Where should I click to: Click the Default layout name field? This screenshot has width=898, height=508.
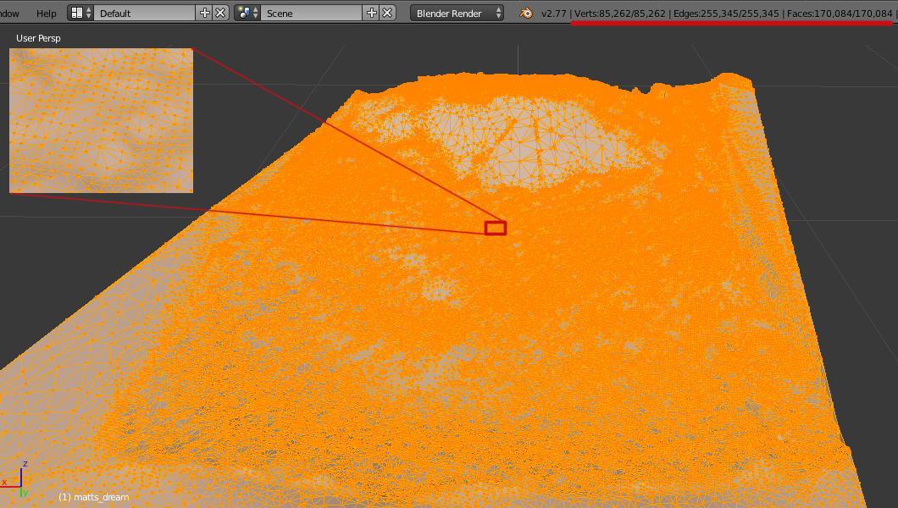tap(144, 13)
